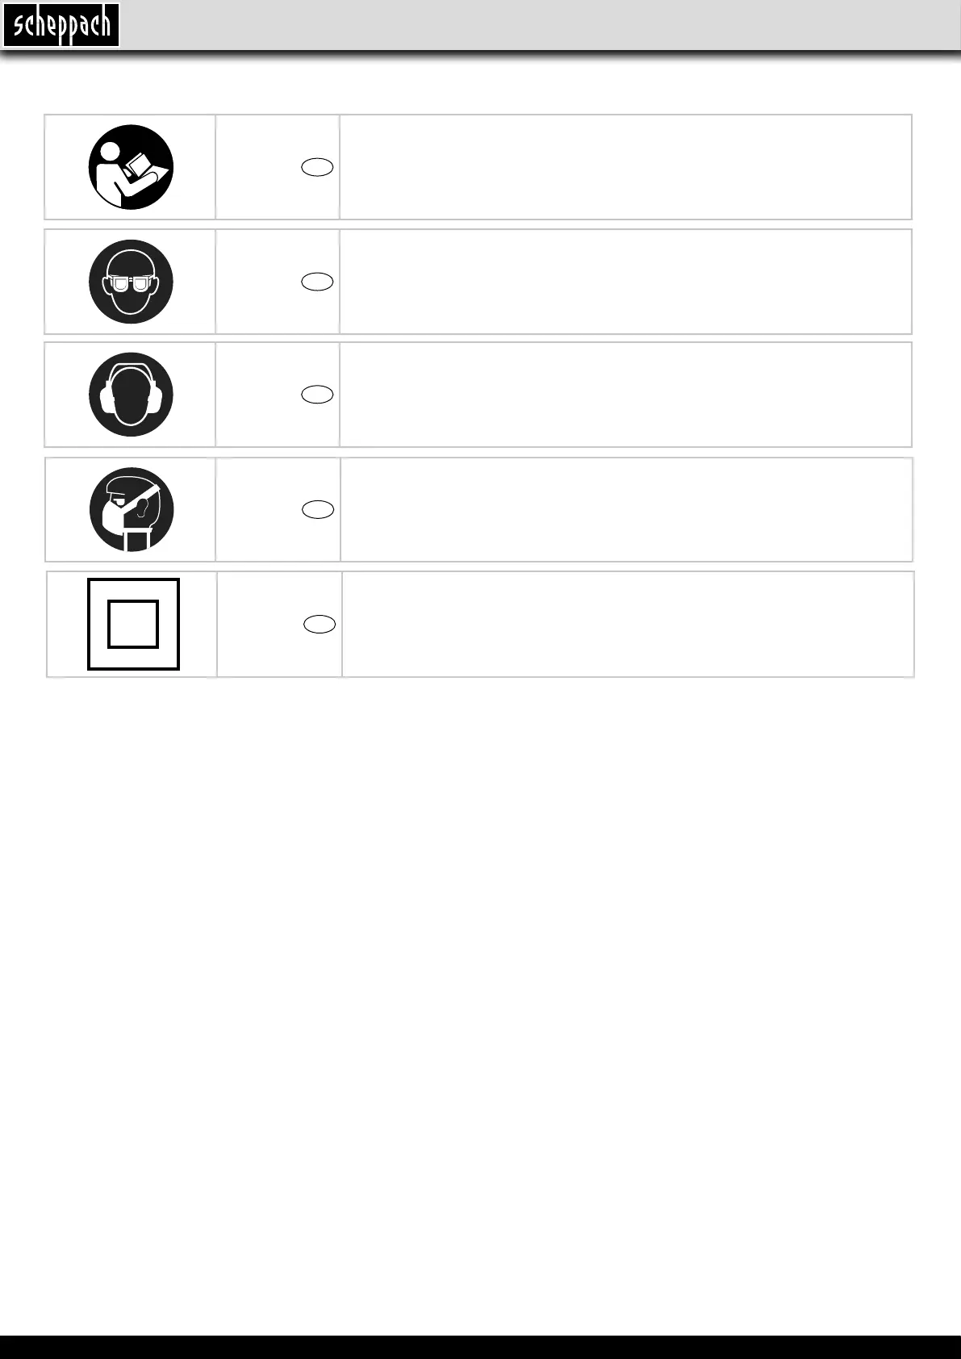The width and height of the screenshot is (961, 1359).
Task: Click the scheppach logo
Action: click(61, 25)
